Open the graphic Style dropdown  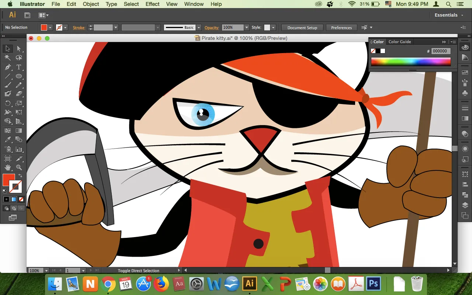pos(273,28)
